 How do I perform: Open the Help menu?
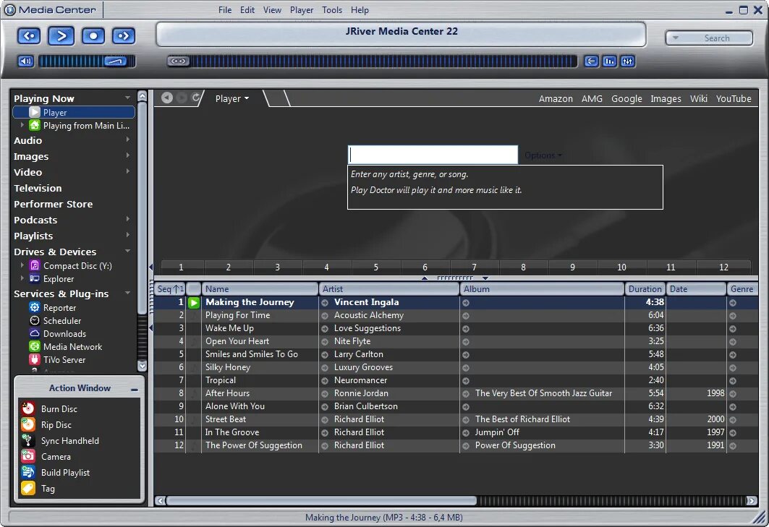360,10
